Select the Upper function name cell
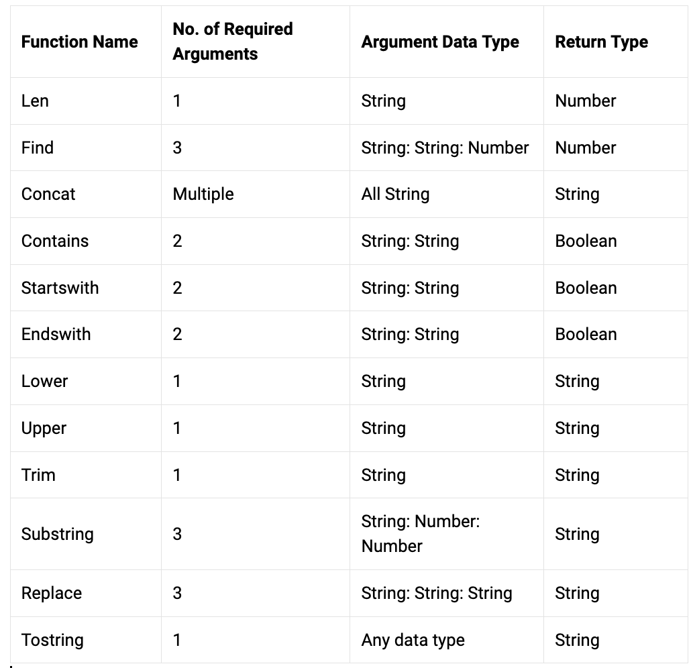691x668 pixels. pos(44,428)
